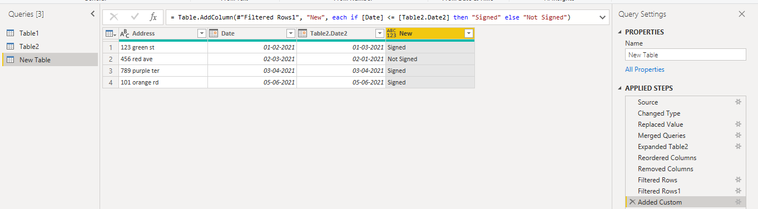The width and height of the screenshot is (758, 209).
Task: Click Table2.Date2 column type icon
Action: pos(303,34)
